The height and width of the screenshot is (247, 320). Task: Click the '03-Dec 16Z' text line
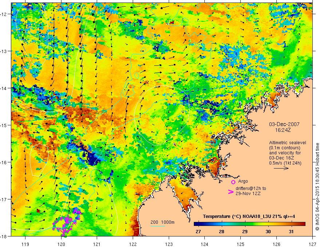(x=281, y=158)
